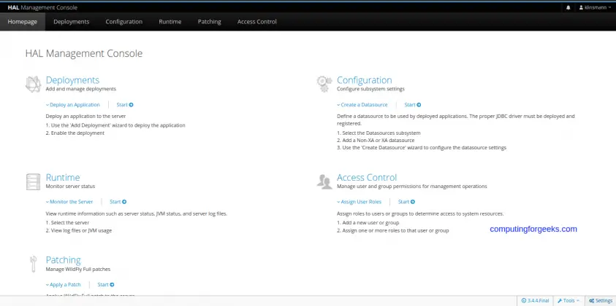Screen dimensions: 616x306
Task: Open Settings in the footer bar
Action: [x=600, y=300]
